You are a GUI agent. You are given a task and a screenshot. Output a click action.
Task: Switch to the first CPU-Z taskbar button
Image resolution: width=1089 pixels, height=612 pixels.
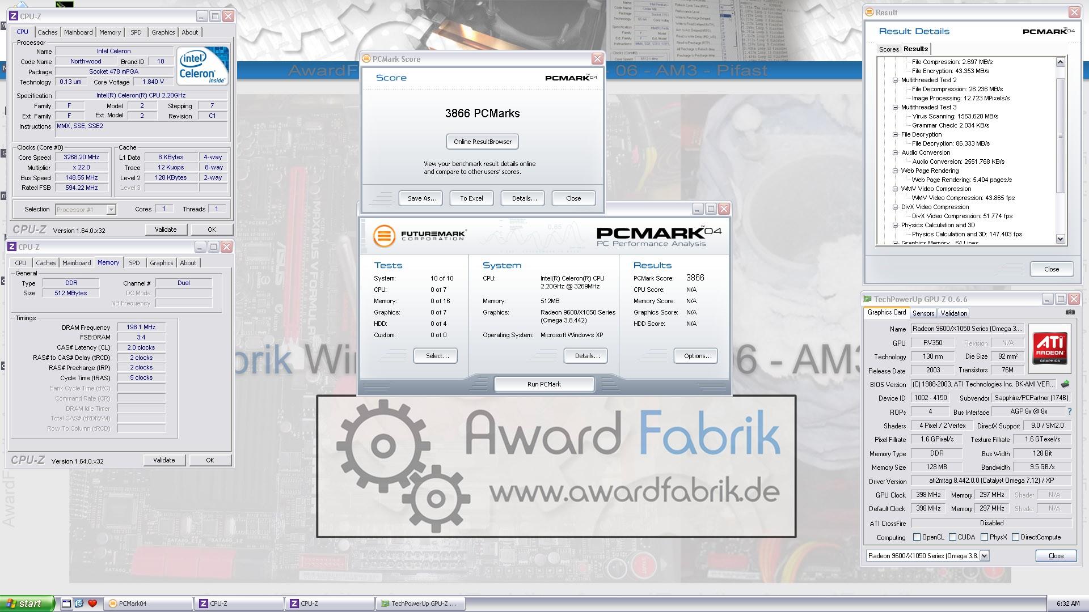(x=240, y=603)
